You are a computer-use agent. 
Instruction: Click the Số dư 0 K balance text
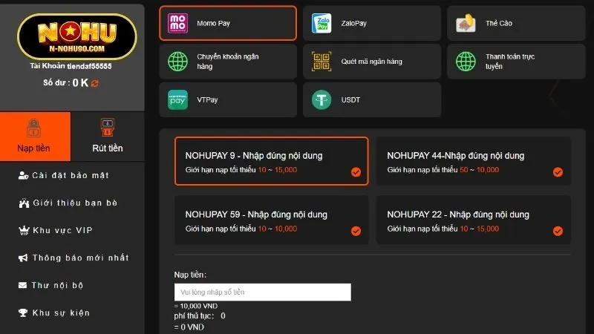coord(66,82)
